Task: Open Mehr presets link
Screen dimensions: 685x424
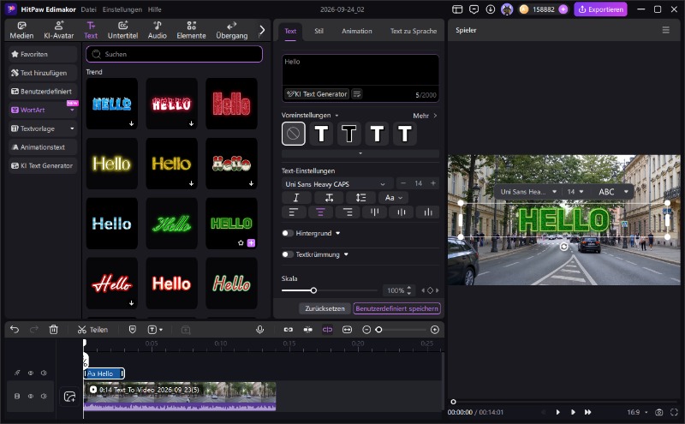Action: click(425, 116)
